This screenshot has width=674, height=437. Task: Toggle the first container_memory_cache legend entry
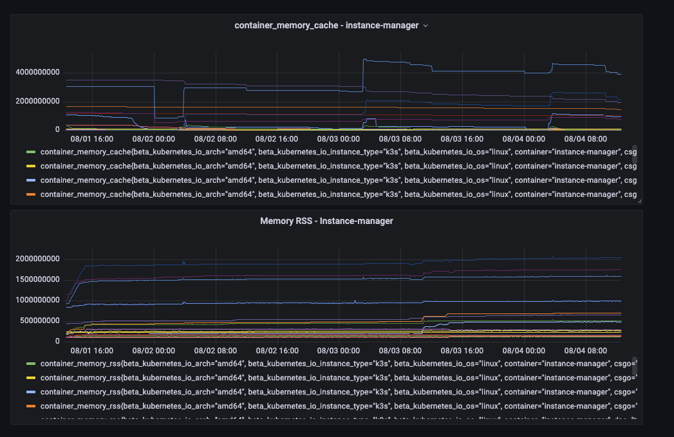193,152
